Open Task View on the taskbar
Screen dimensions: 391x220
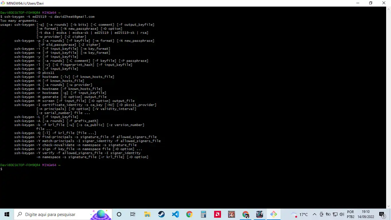point(133,214)
